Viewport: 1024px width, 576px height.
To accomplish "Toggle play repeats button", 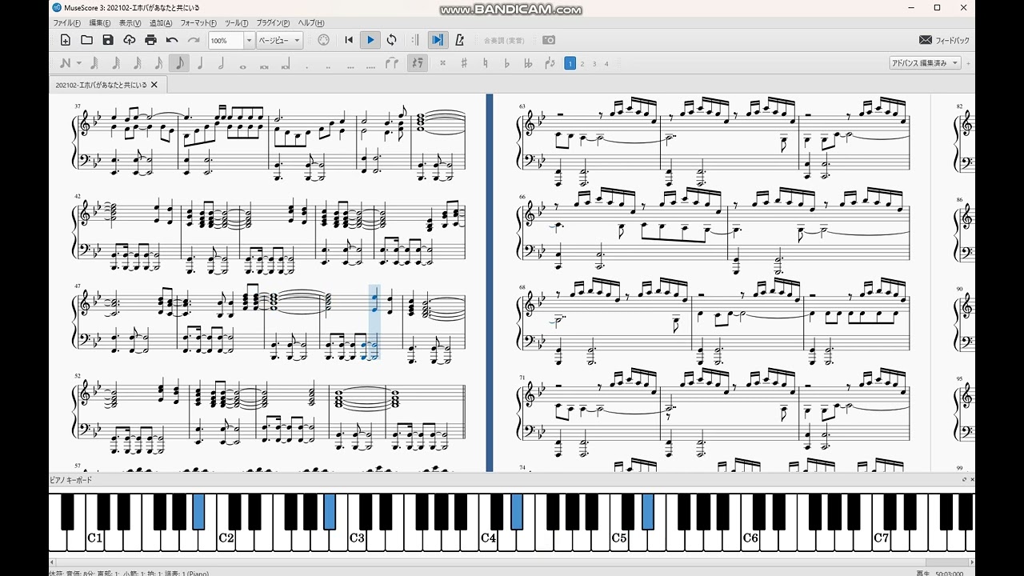I will click(415, 40).
